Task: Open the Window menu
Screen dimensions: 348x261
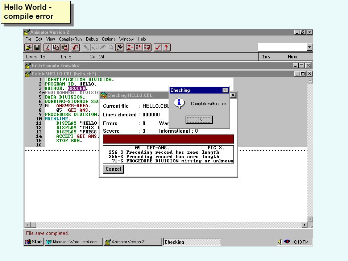Action: (x=126, y=39)
